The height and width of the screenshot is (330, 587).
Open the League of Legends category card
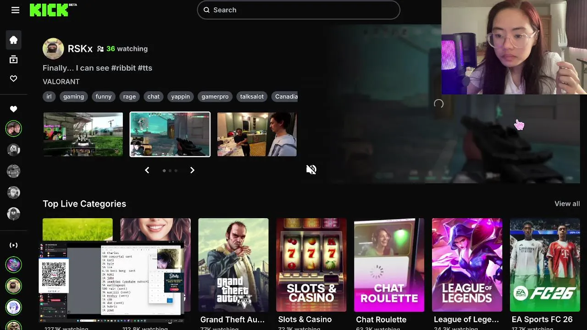point(467,265)
